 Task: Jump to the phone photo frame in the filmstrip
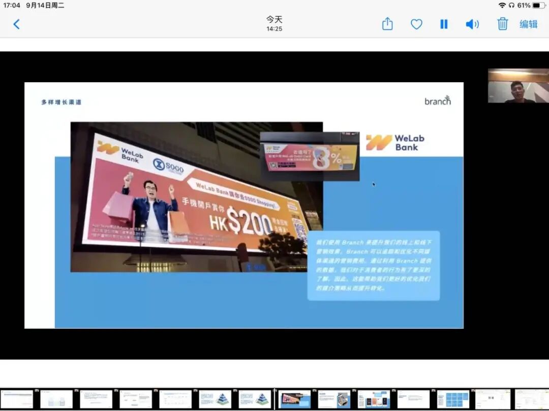click(x=334, y=399)
